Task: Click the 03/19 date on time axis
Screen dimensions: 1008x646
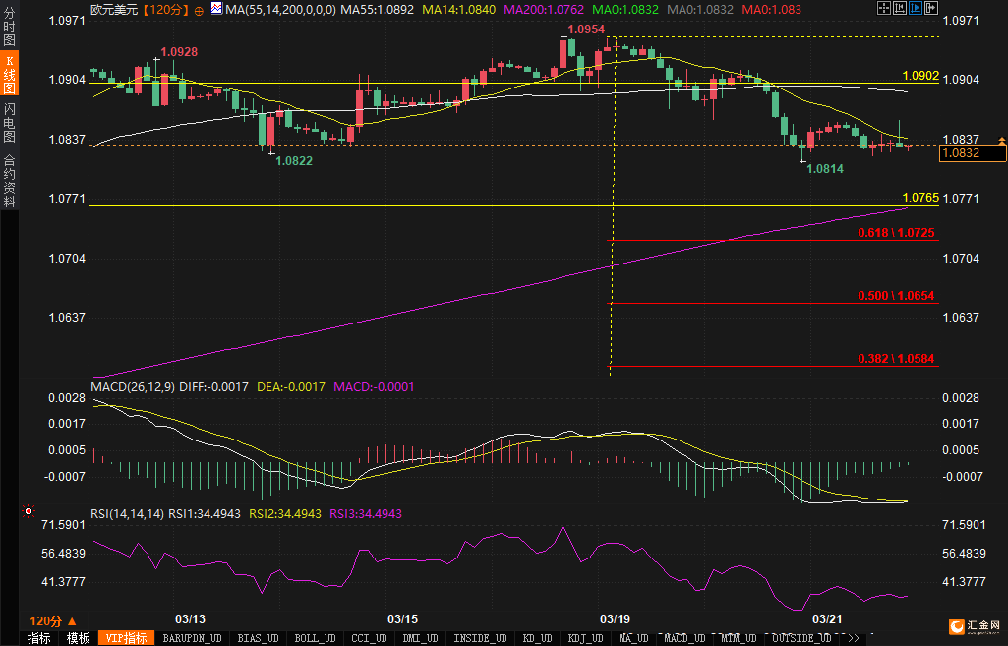Action: click(615, 619)
